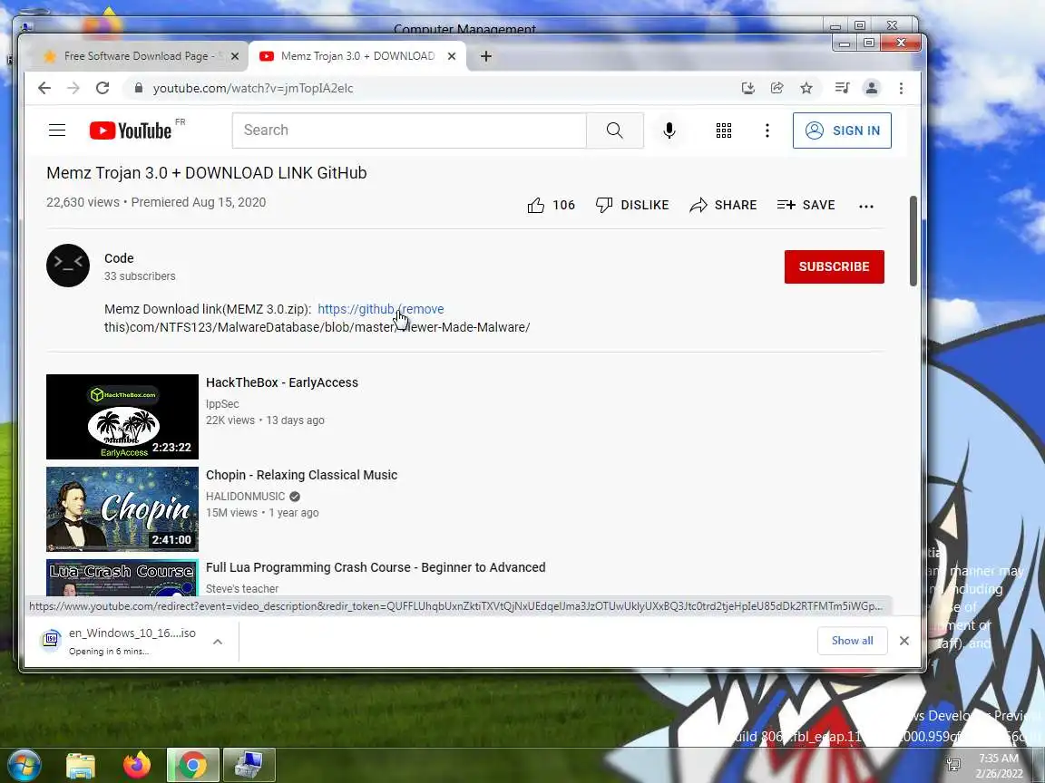Screen dimensions: 1045x783
Task: Open YouTube settings three-dot menu
Action: (767, 130)
